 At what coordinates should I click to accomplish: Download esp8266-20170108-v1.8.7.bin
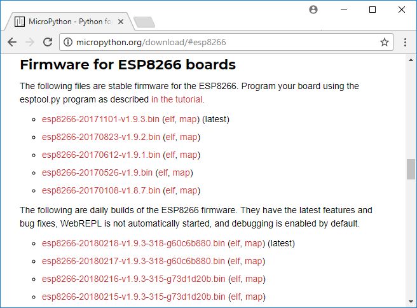(101, 190)
